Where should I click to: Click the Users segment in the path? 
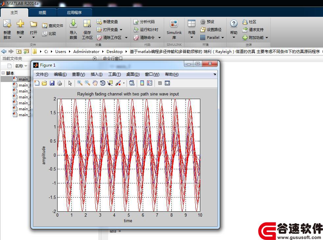click(61, 52)
